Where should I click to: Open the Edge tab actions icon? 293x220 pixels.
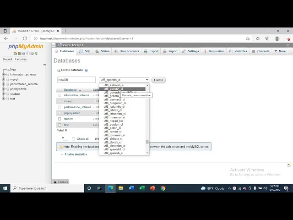[5, 31]
